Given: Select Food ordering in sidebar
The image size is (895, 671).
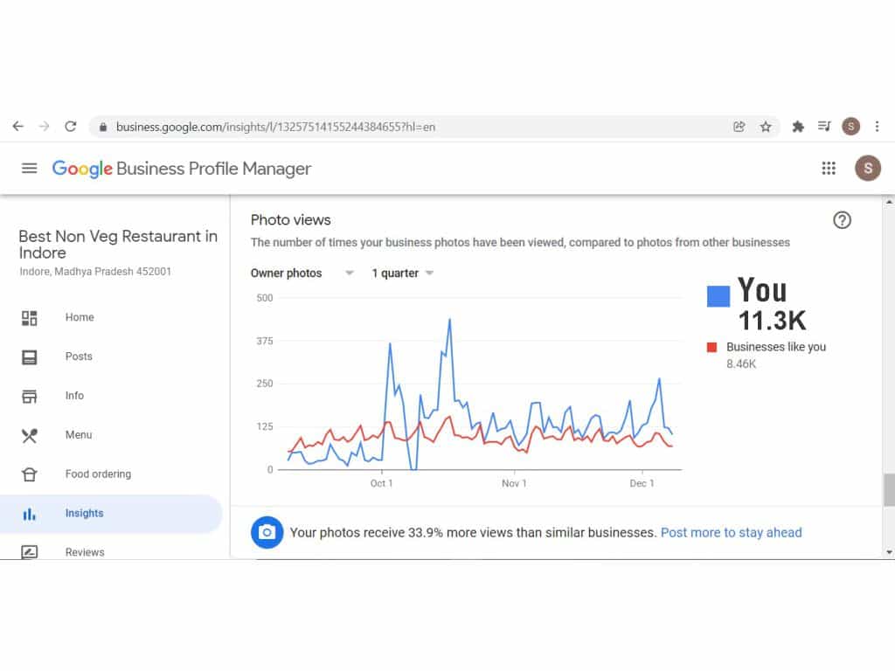Looking at the screenshot, I should point(98,474).
